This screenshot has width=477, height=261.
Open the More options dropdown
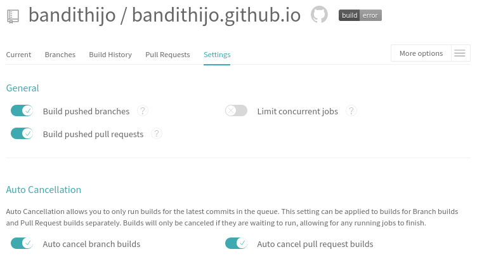[x=421, y=53]
